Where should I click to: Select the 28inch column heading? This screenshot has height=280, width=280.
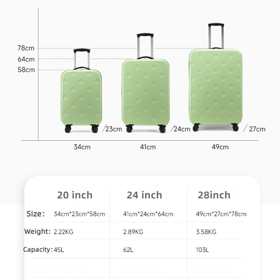(x=214, y=195)
